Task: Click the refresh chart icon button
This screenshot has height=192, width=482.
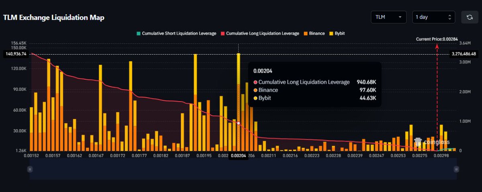Action: (470, 17)
